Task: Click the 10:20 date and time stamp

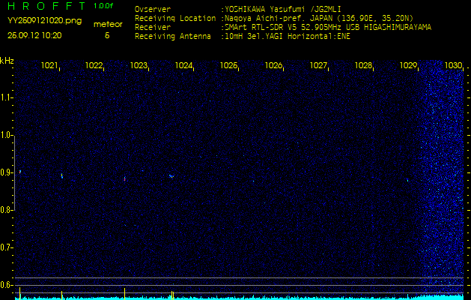Action: pos(34,35)
